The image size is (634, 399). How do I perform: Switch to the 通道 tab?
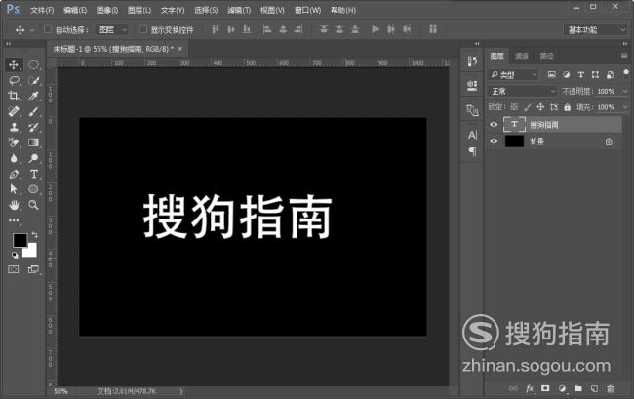click(522, 56)
